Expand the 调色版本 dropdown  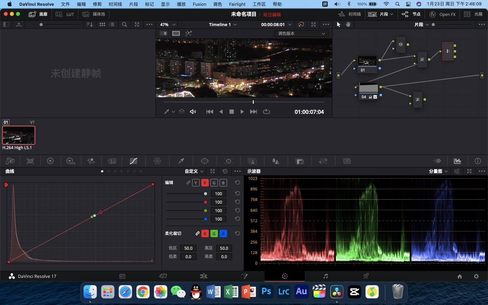click(301, 34)
